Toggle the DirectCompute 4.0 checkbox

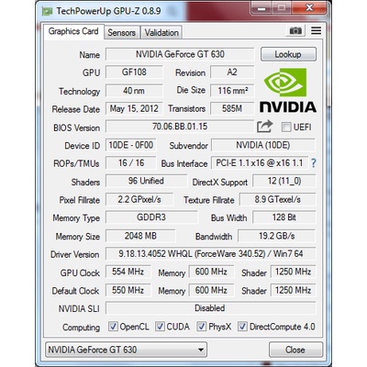click(x=242, y=327)
